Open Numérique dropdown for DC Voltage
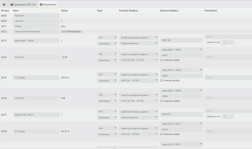Image resolution: width=252 pixels, height=149 pixels. [107, 134]
